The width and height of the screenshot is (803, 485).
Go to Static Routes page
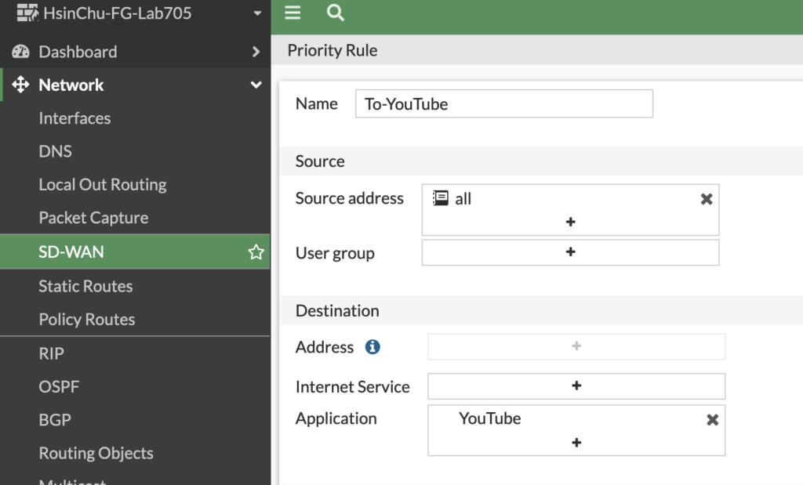[x=85, y=286]
